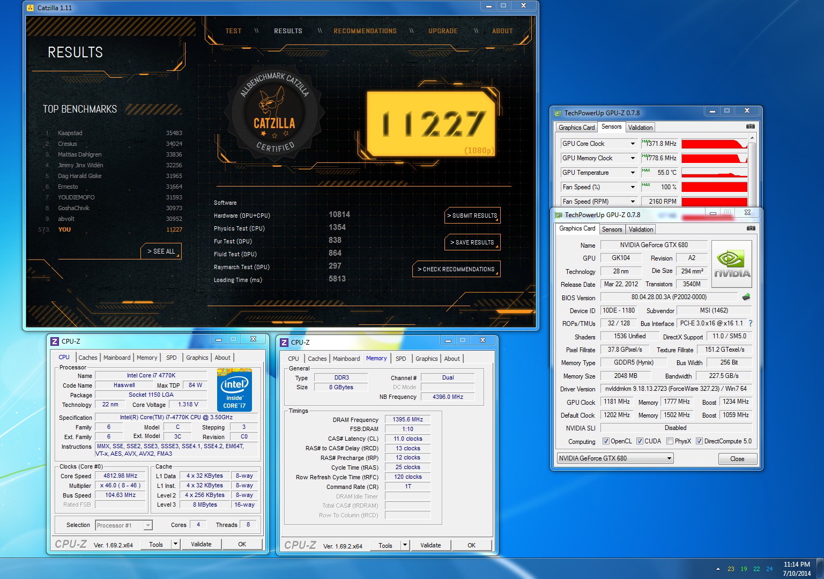Open Fan Speed (RPM) sensor dropdown
The height and width of the screenshot is (579, 824).
pyautogui.click(x=633, y=202)
